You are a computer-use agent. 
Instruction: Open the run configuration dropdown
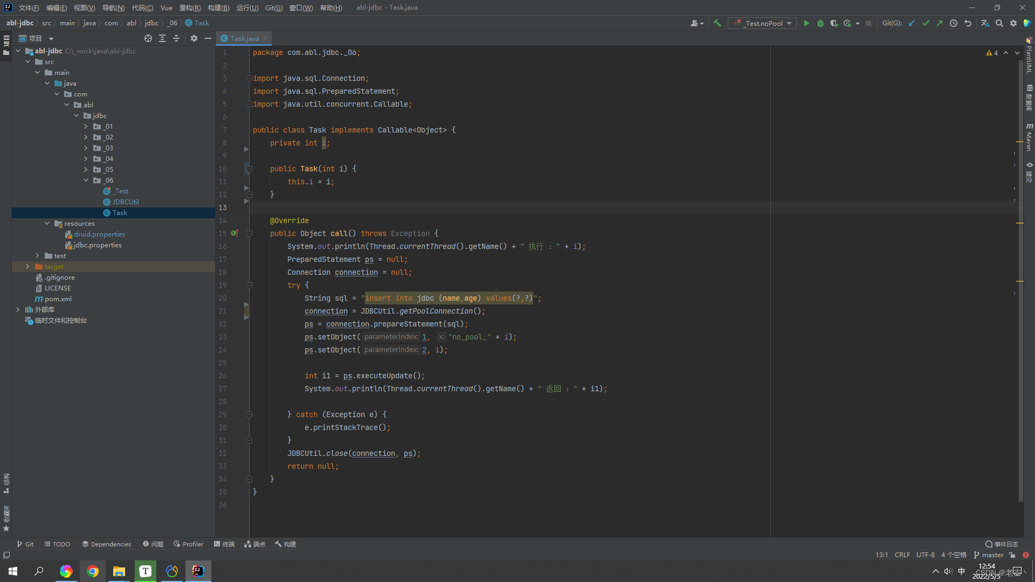click(762, 23)
